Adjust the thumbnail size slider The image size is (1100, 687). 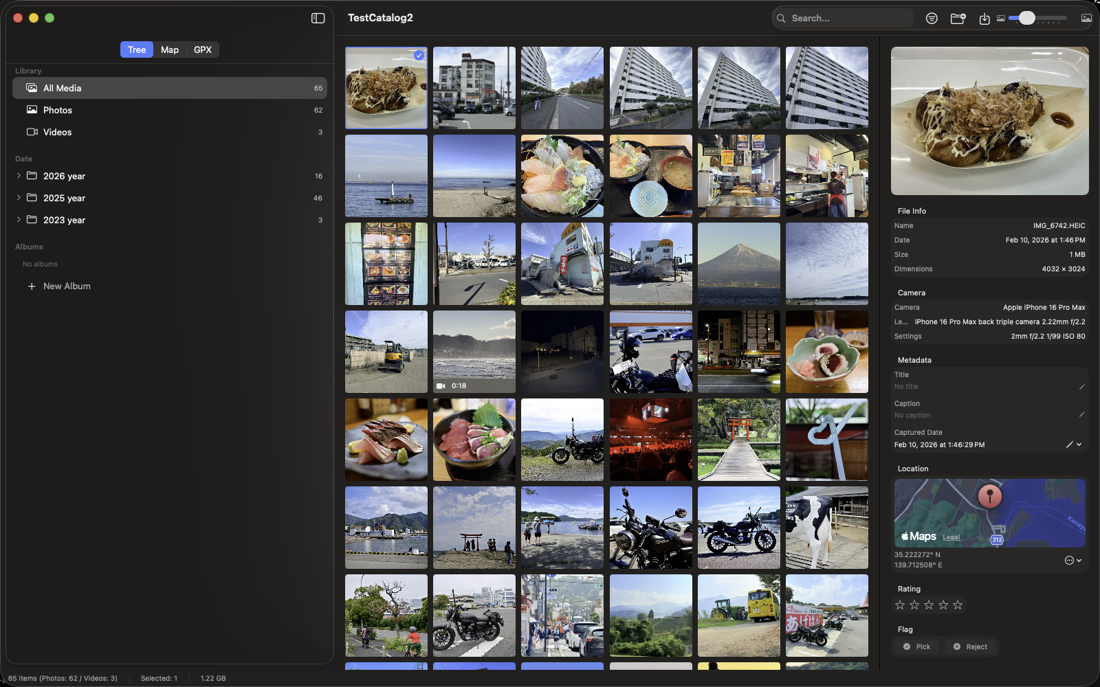(x=1028, y=19)
